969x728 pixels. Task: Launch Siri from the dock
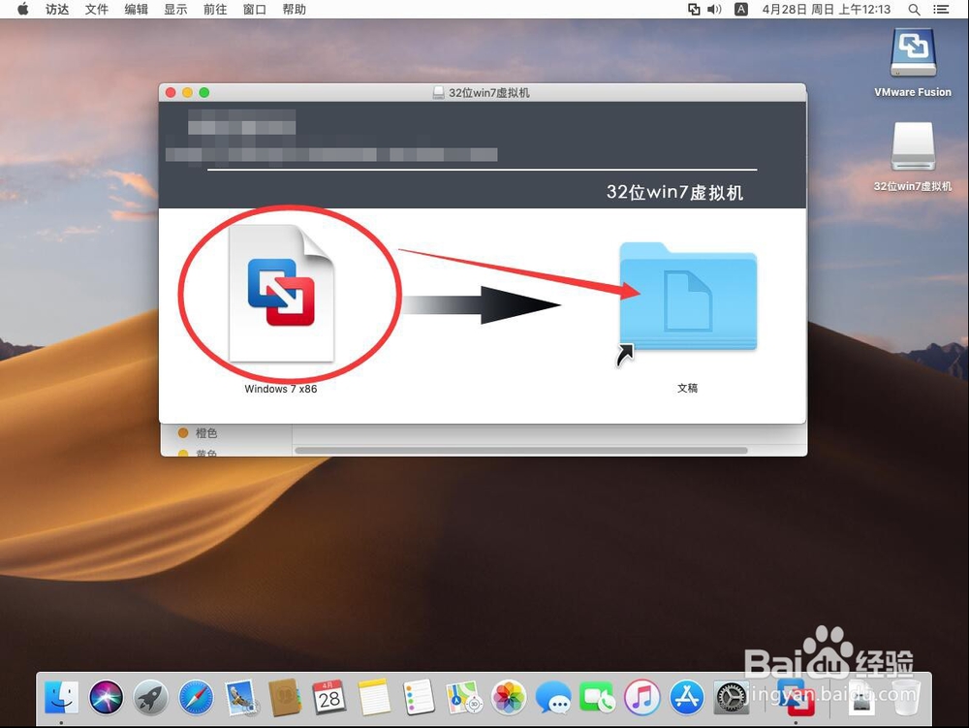click(x=107, y=698)
